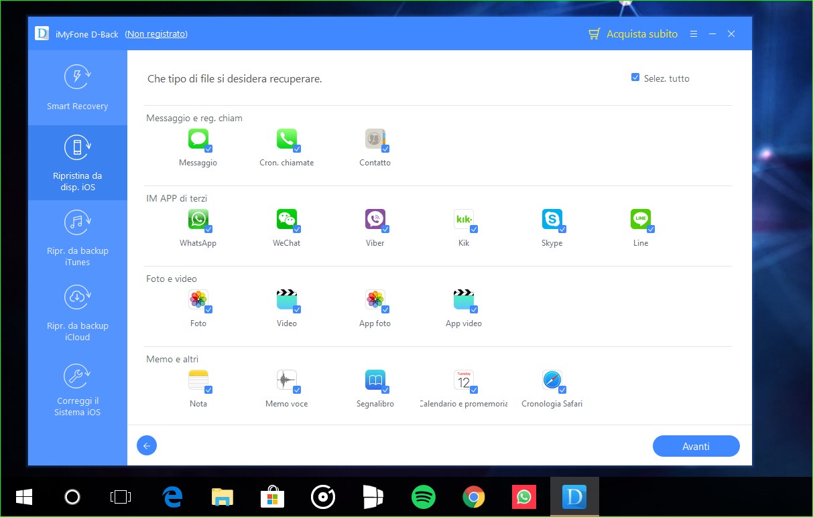This screenshot has height=517, width=813.
Task: Click the Video clapperboard icon
Action: click(x=286, y=300)
